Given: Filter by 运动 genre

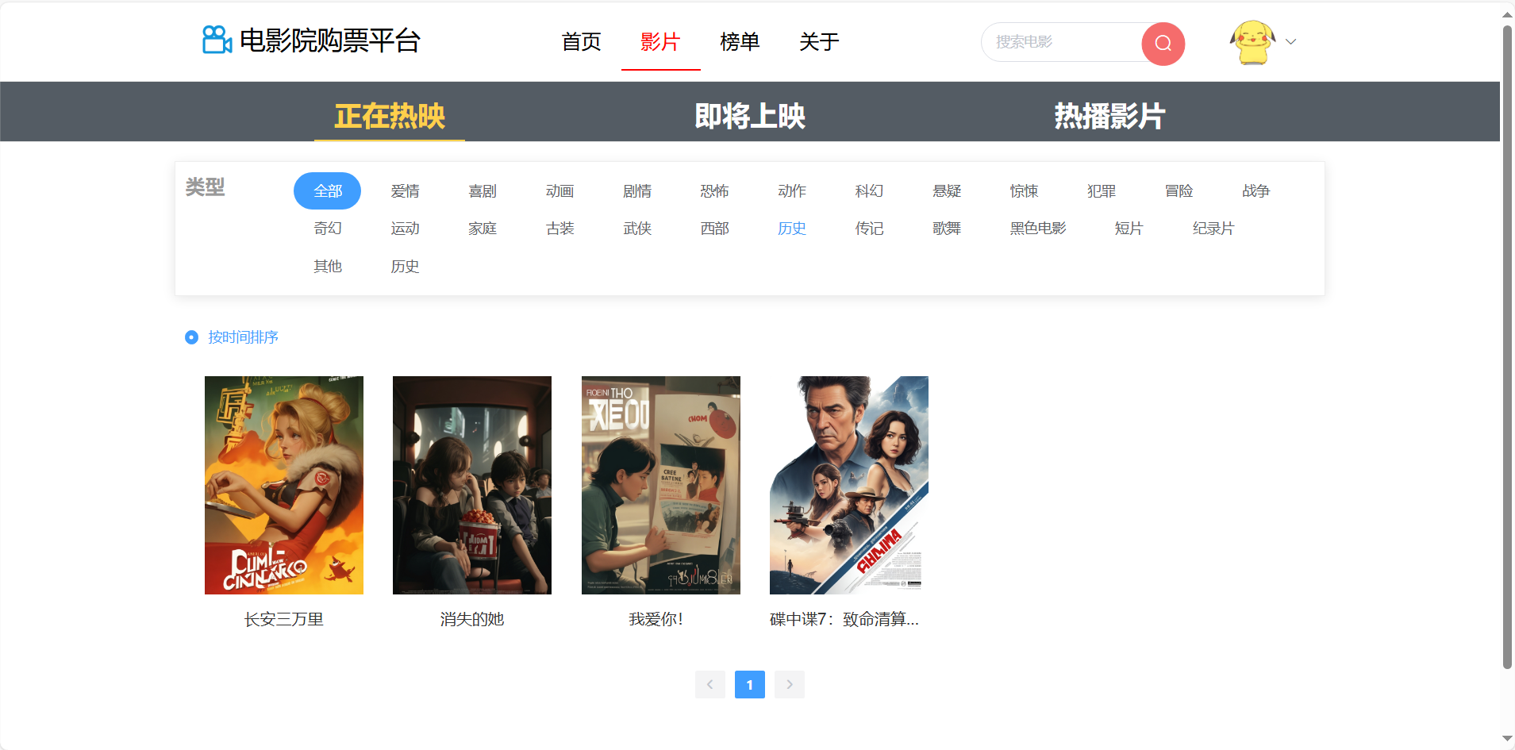Looking at the screenshot, I should pyautogui.click(x=406, y=229).
